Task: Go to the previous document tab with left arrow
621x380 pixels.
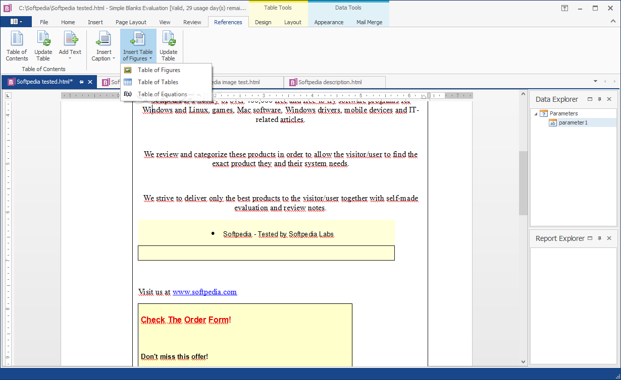Action: (605, 82)
